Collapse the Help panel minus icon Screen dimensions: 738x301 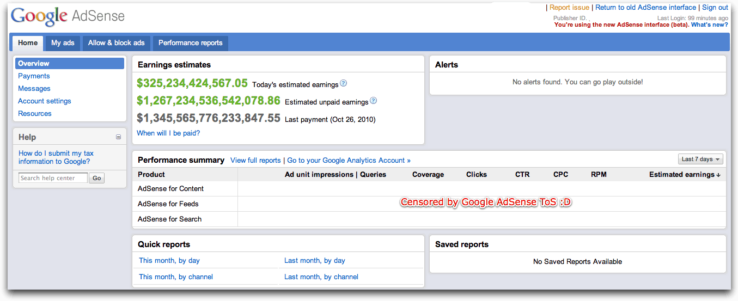tap(119, 137)
